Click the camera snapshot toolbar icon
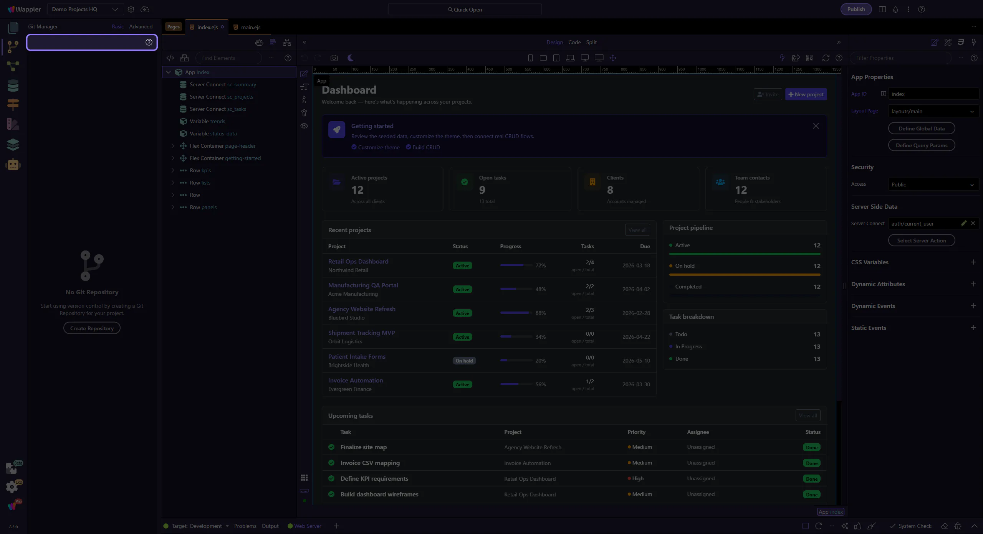 point(334,58)
